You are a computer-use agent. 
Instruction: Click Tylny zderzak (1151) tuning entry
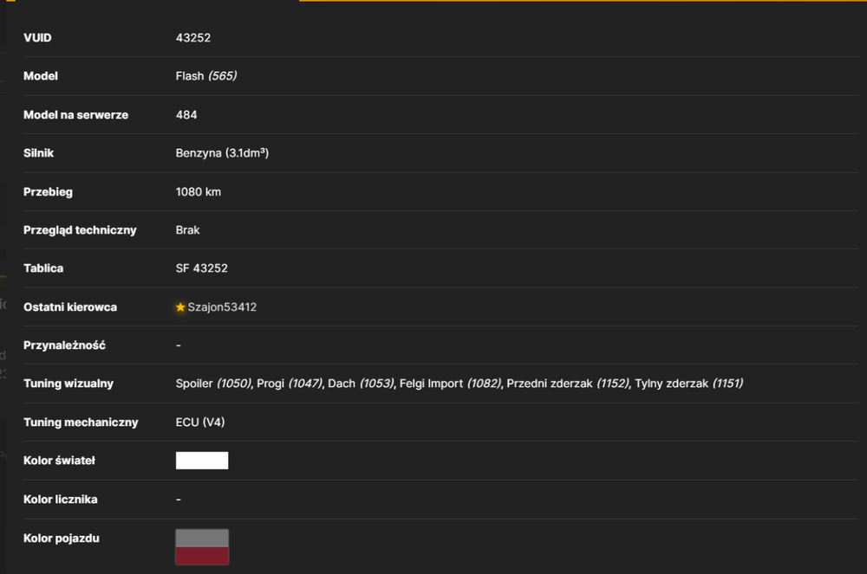pyautogui.click(x=689, y=384)
